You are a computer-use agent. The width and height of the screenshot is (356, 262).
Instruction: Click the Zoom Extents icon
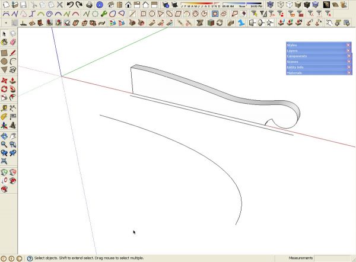[4, 161]
